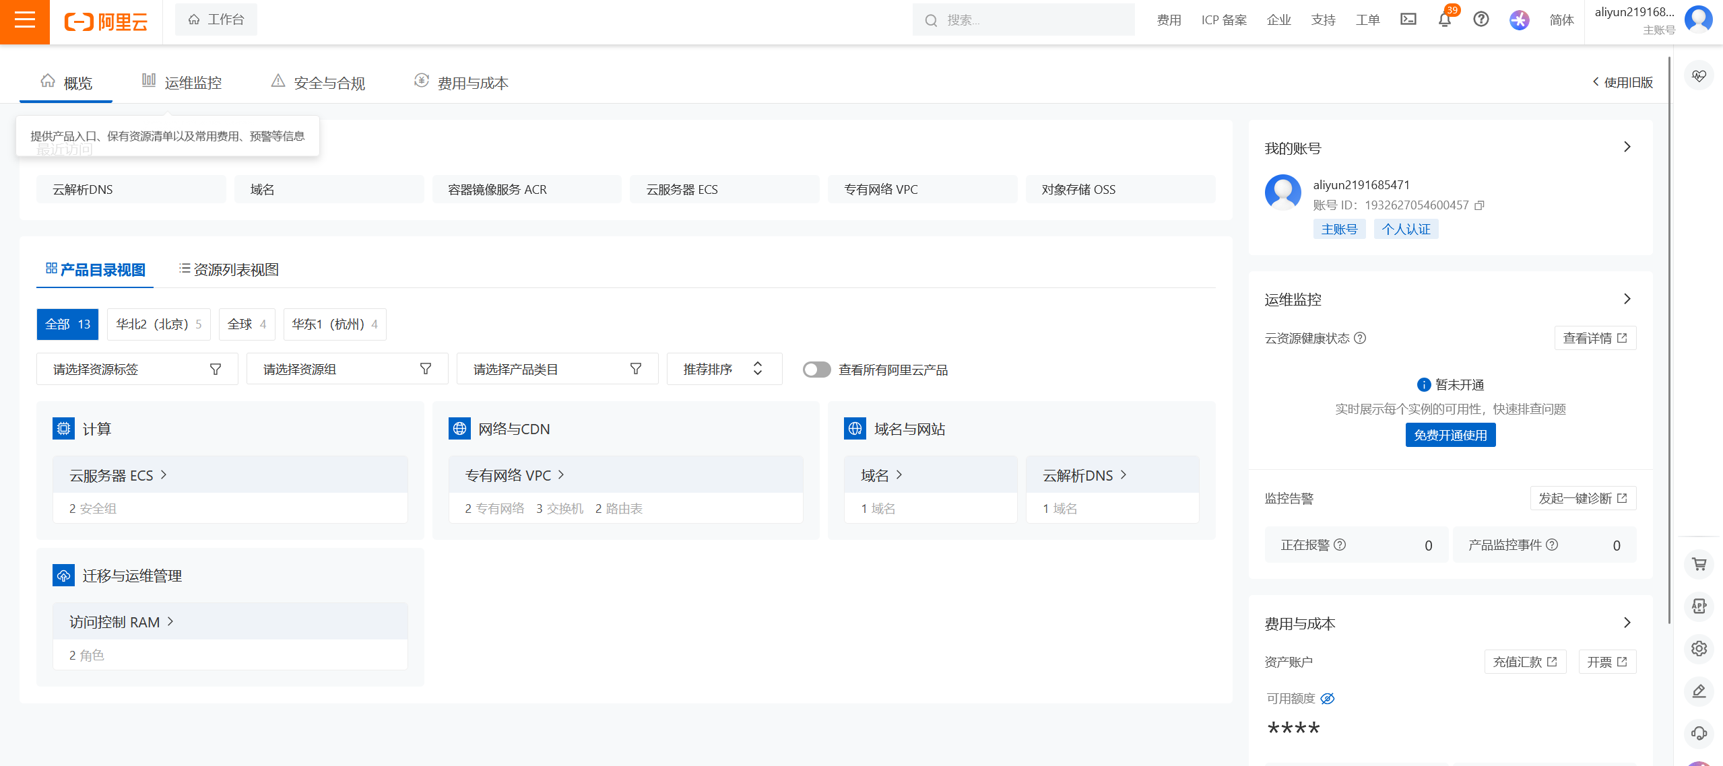This screenshot has width=1723, height=766.
Task: Expand 我的账号 with its chevron
Action: (1627, 147)
